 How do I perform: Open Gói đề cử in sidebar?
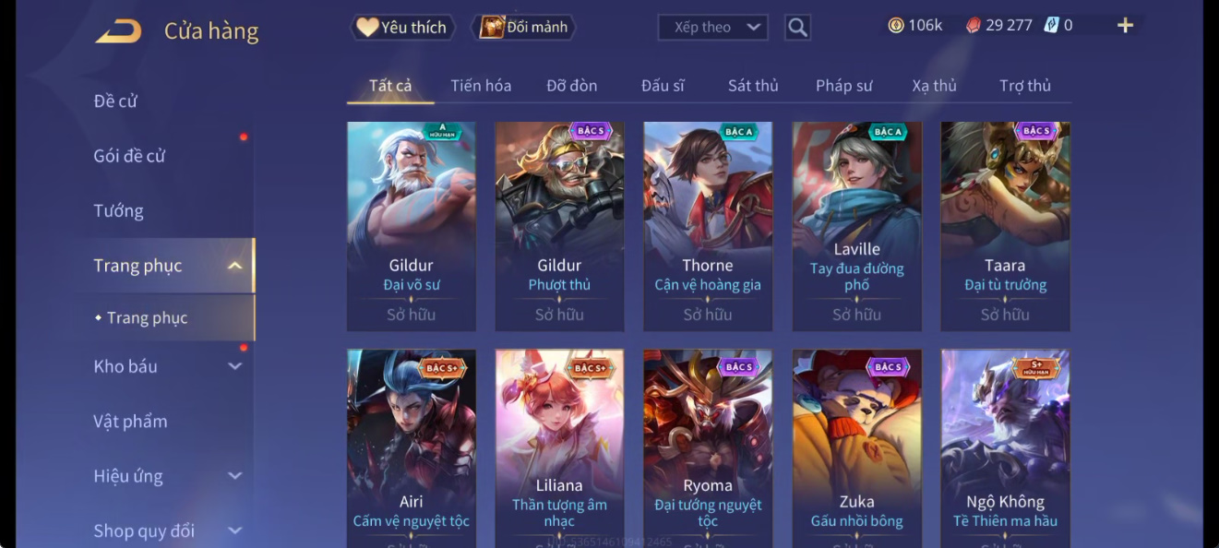pos(129,156)
